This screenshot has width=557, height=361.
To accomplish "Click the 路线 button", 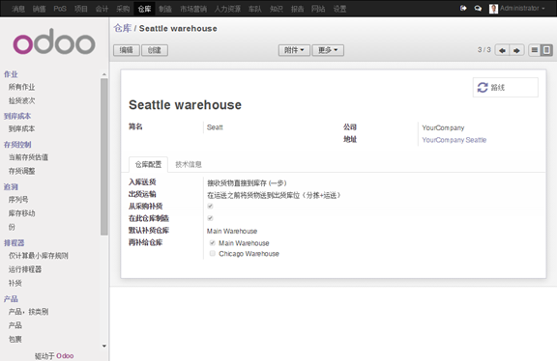I will (506, 87).
